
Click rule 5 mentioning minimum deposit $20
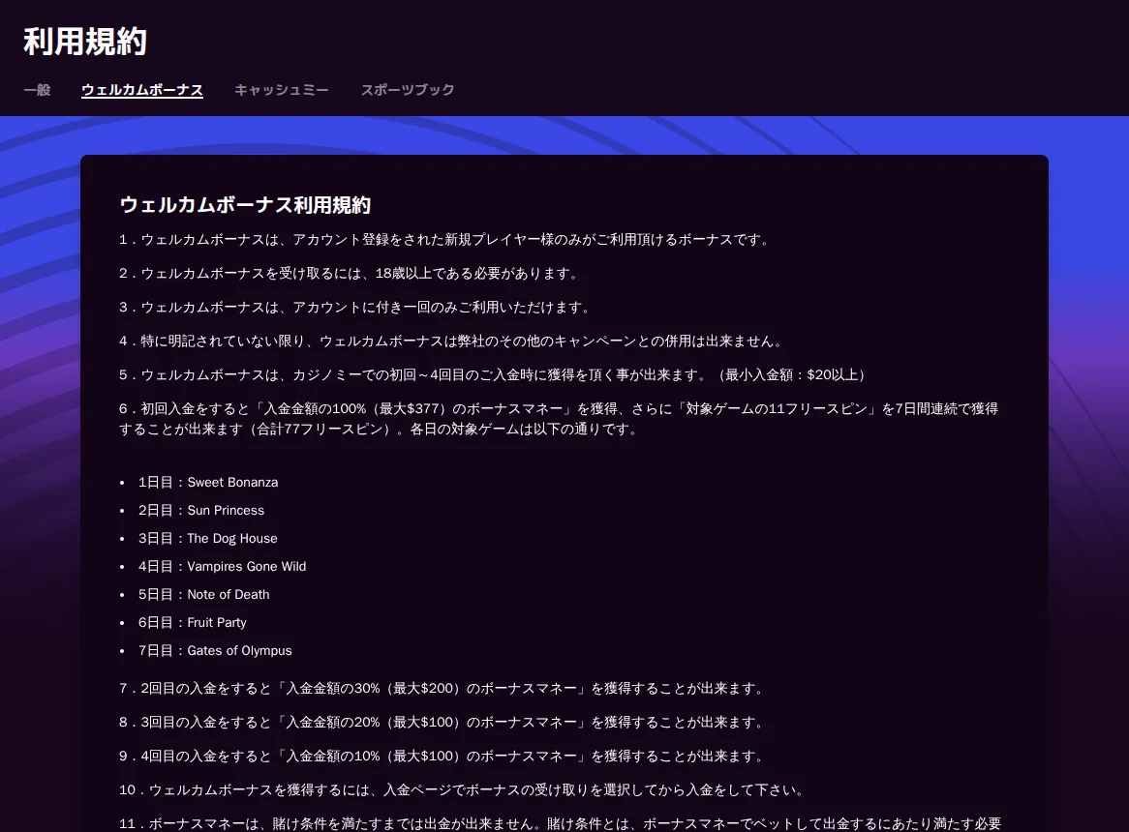pos(493,374)
